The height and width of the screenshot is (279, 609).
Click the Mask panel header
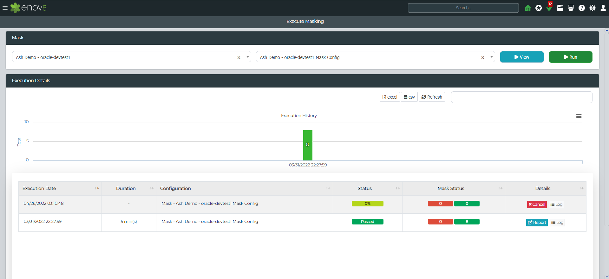[302, 38]
